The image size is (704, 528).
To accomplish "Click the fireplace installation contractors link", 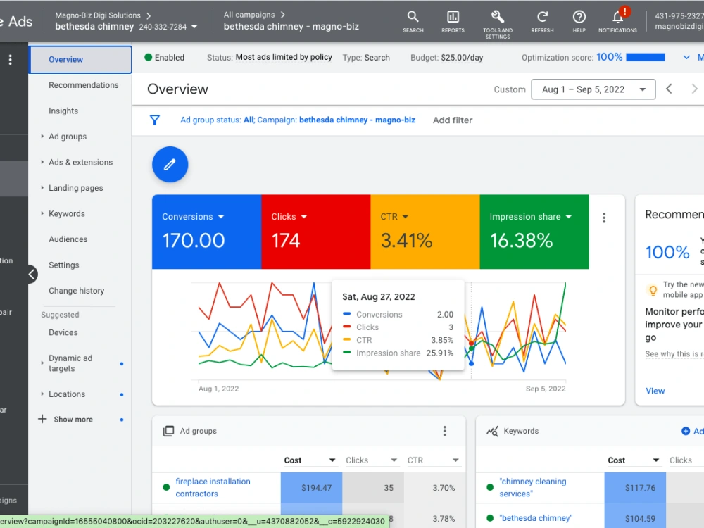I will [213, 488].
